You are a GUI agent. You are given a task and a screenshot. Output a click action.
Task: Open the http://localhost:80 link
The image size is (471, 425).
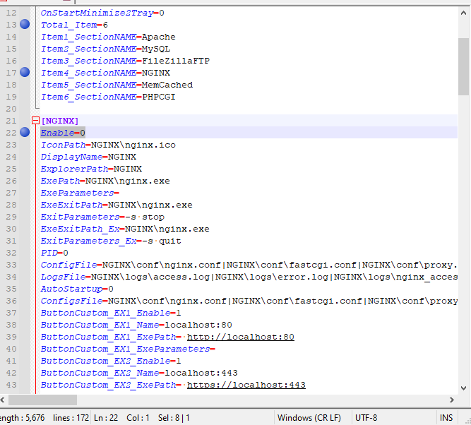coord(240,337)
